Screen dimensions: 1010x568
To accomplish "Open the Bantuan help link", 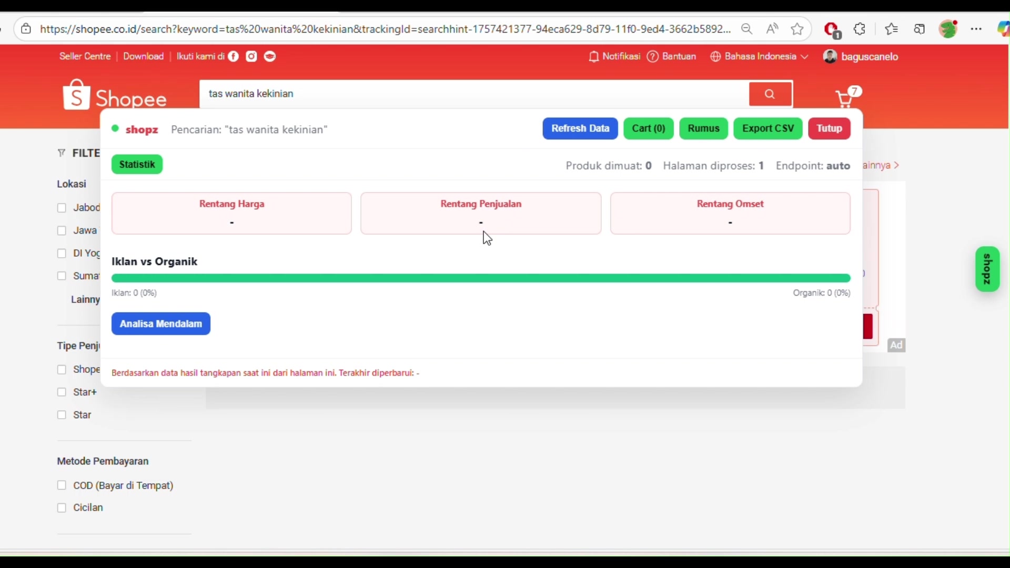I will [x=672, y=56].
